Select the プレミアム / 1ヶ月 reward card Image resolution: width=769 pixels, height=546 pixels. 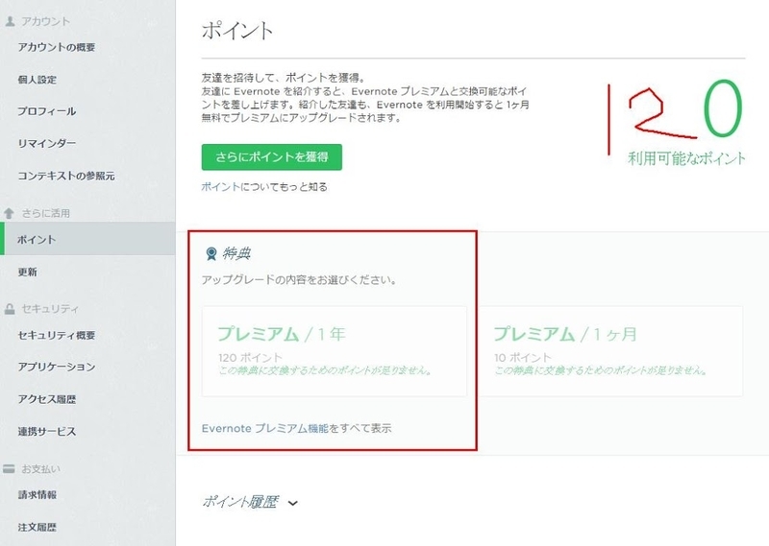point(610,351)
